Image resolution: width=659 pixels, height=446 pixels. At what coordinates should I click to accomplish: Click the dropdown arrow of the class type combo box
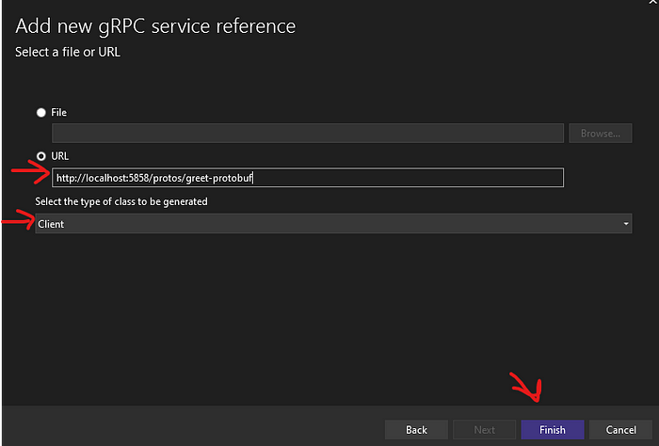(626, 224)
